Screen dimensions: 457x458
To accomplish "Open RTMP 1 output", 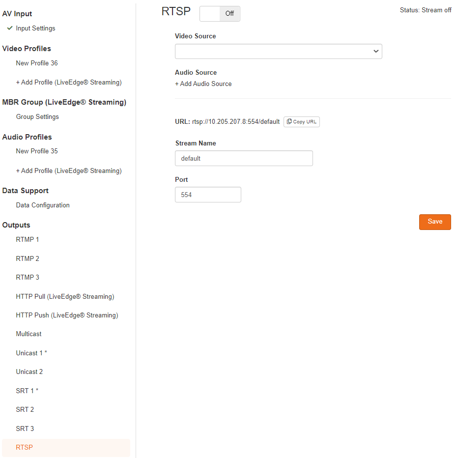I will point(28,239).
